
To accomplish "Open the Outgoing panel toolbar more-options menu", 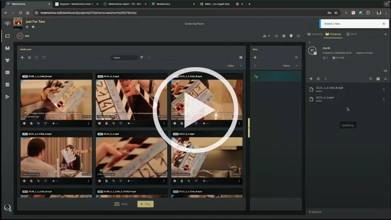I will [x=325, y=79].
